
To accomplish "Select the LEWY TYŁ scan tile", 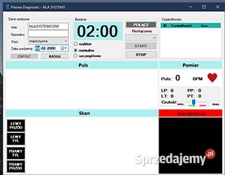I will (x=16, y=139).
